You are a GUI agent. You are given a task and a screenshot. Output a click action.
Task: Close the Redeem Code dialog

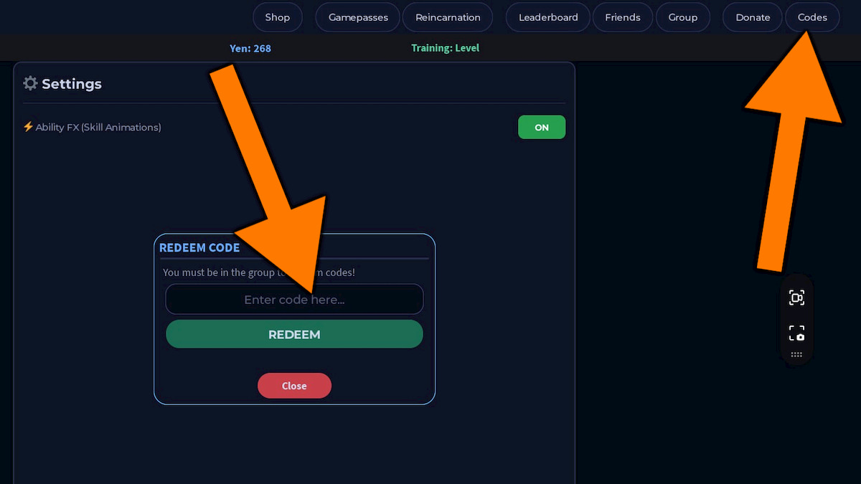click(294, 386)
